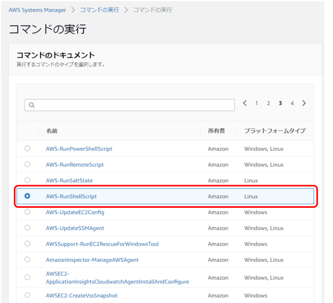This screenshot has width=333, height=303.
Task: Go to next page with right chevron
Action: tap(304, 103)
